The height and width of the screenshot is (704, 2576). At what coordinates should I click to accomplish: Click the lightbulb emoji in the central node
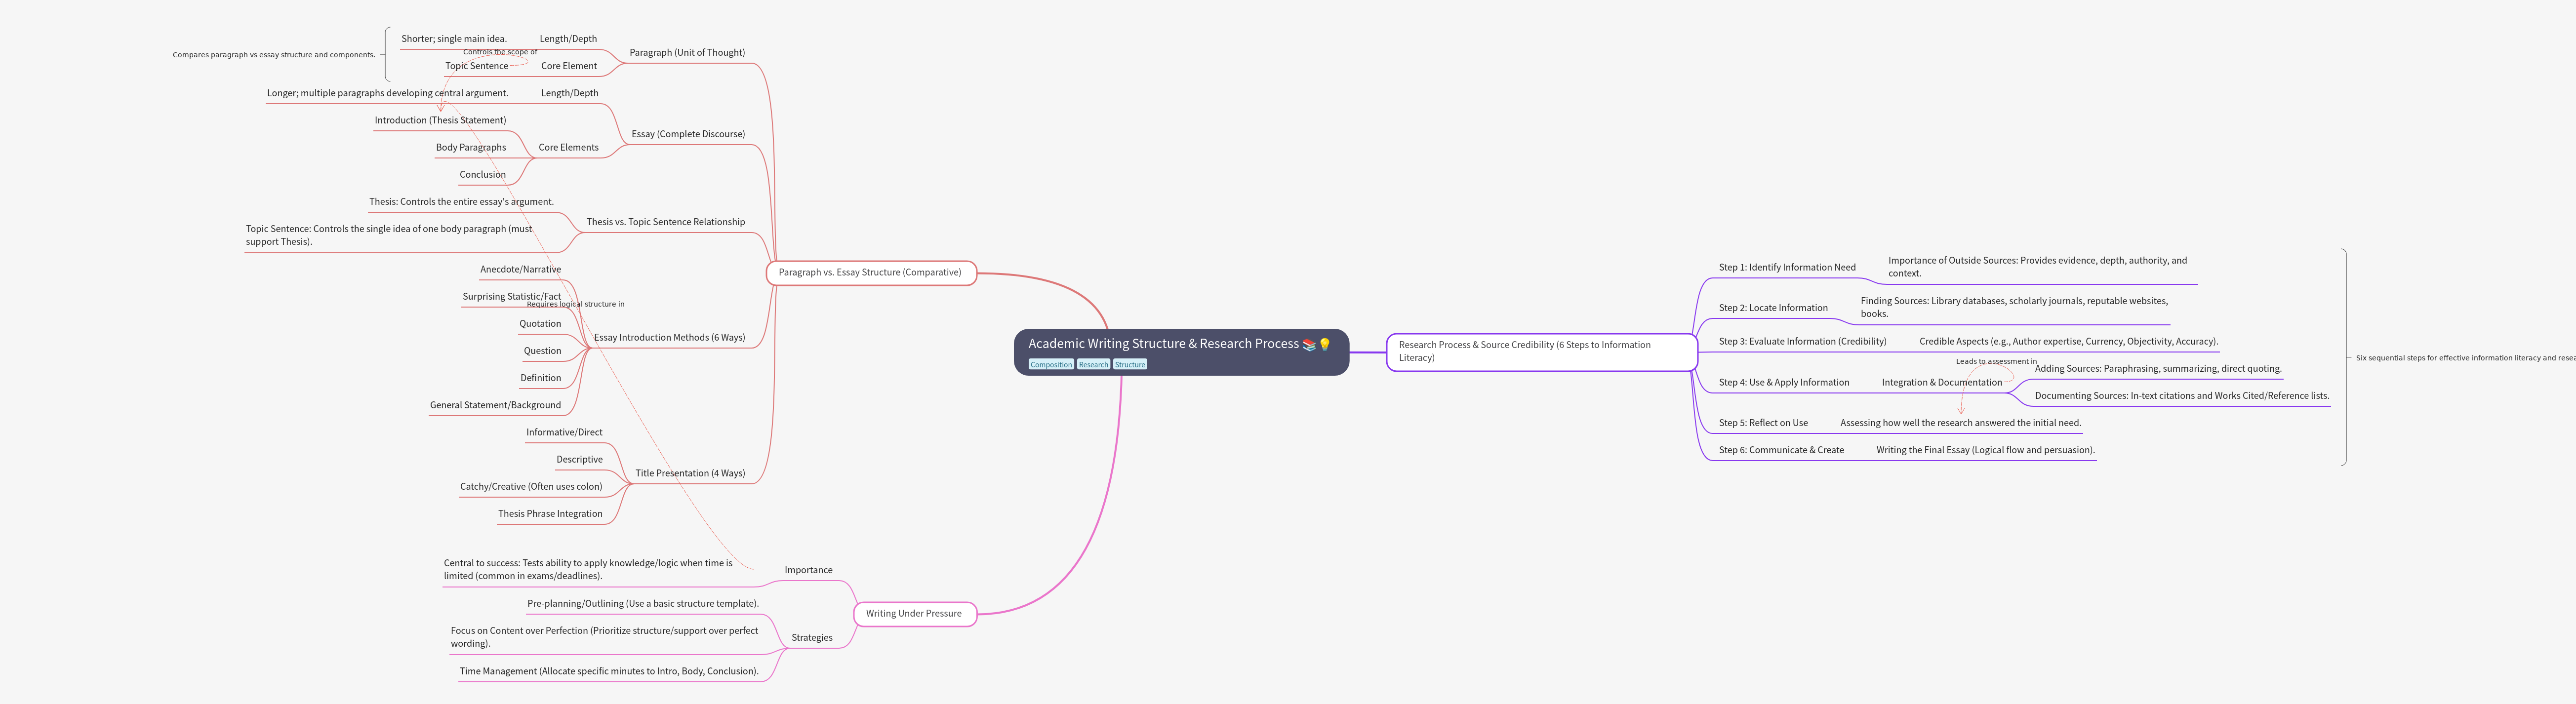1325,345
